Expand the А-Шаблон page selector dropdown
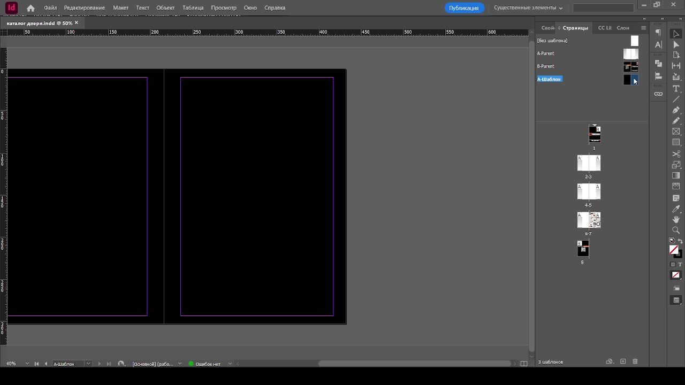This screenshot has width=685, height=385. click(88, 364)
